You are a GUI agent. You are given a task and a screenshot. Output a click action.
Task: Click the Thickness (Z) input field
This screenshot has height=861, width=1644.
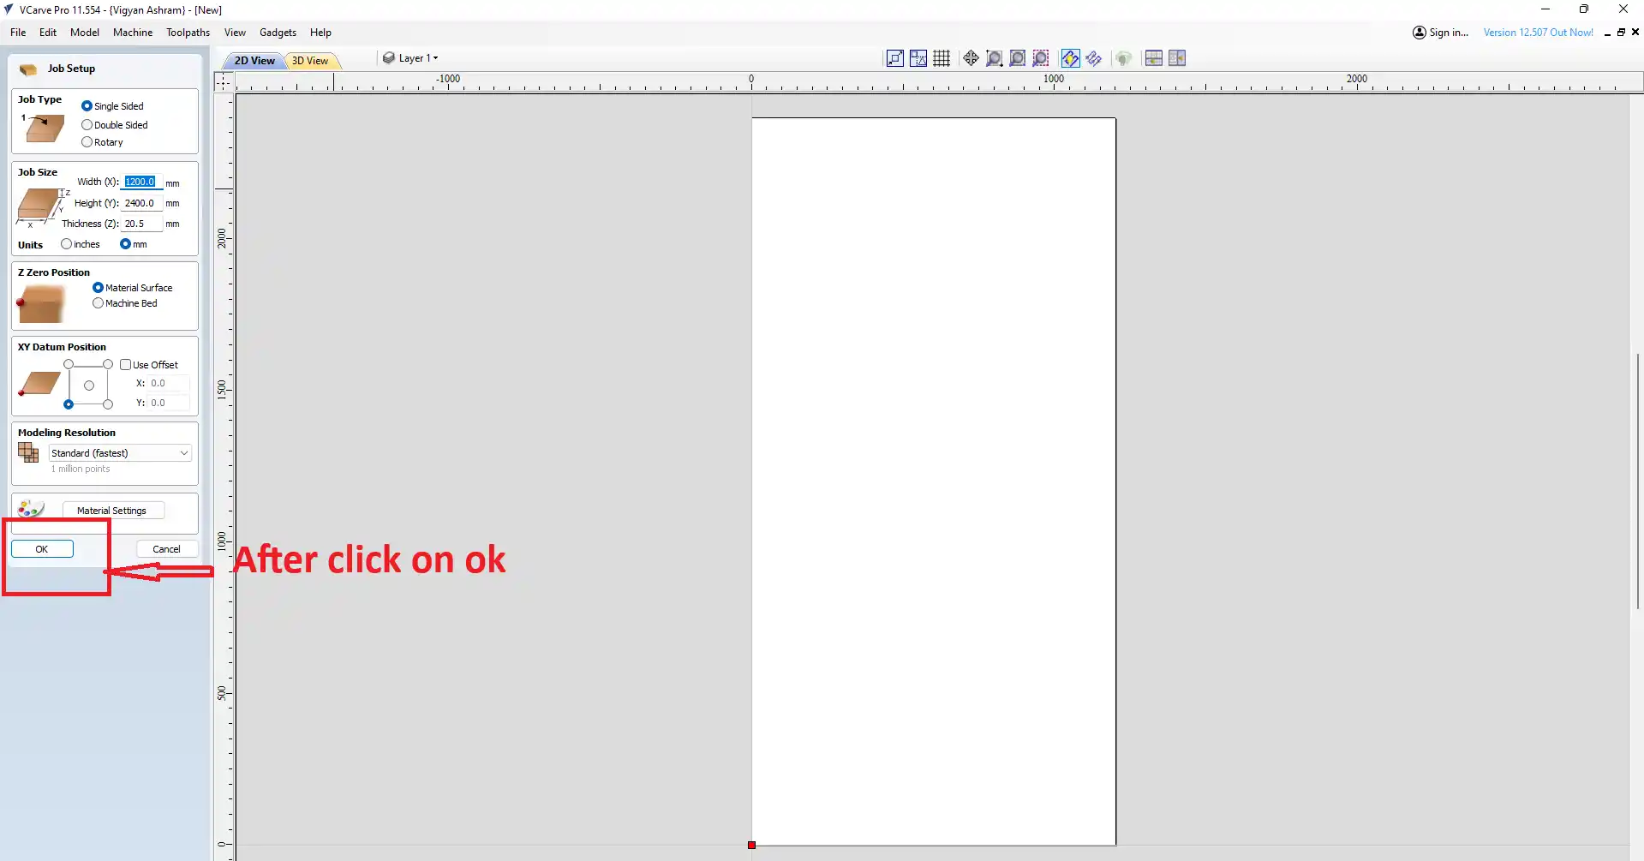pos(142,224)
